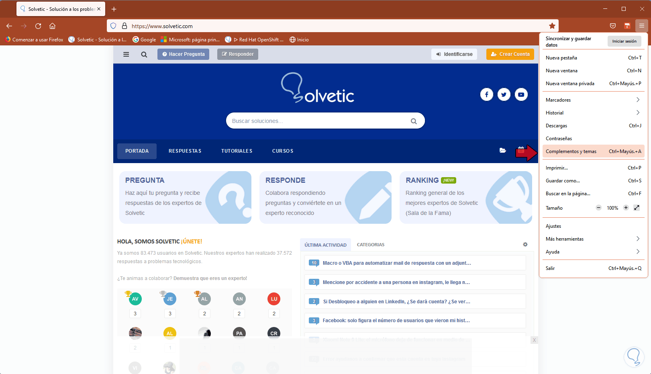Viewport: 651px width, 374px height.
Task: Select the JE user avatar
Action: (170, 299)
